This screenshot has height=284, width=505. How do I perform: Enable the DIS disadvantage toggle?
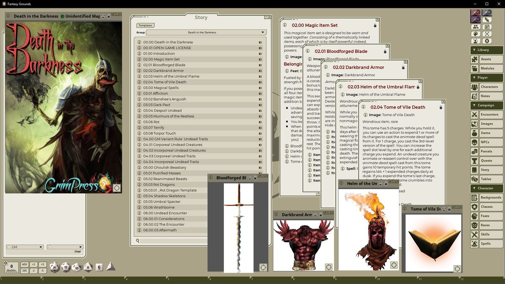[x=25, y=271]
